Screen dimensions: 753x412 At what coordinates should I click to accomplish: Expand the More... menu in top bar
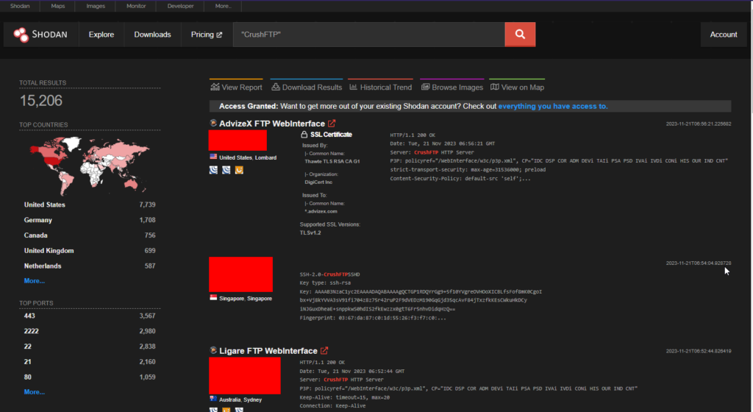tap(223, 6)
